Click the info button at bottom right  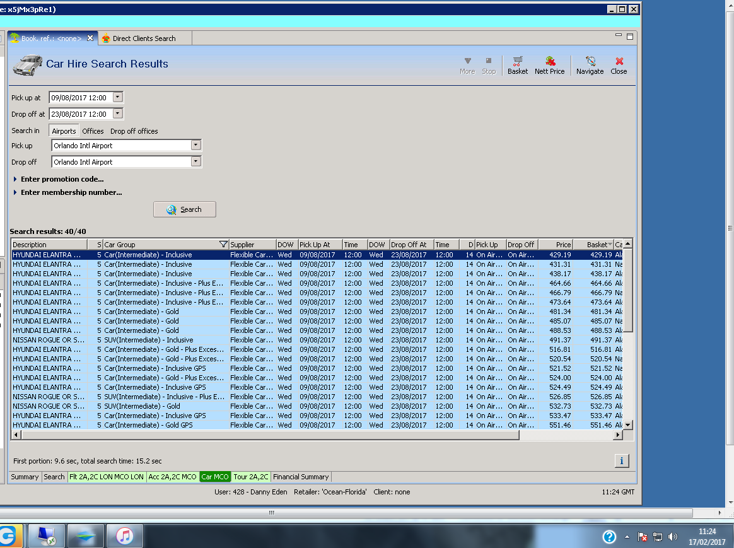[621, 461]
